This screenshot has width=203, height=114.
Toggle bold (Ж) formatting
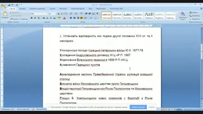click(x=32, y=18)
